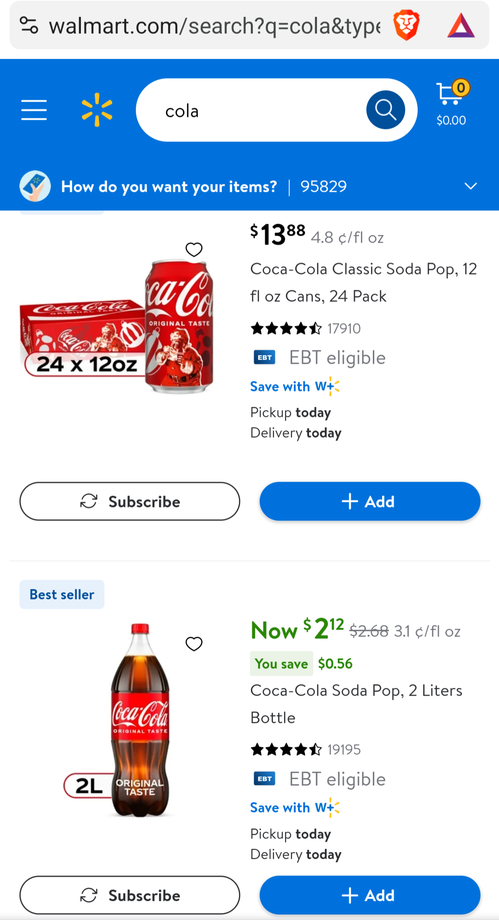Subscribe to Coca-Cola 24 Pack
The height and width of the screenshot is (920, 499).
point(130,502)
